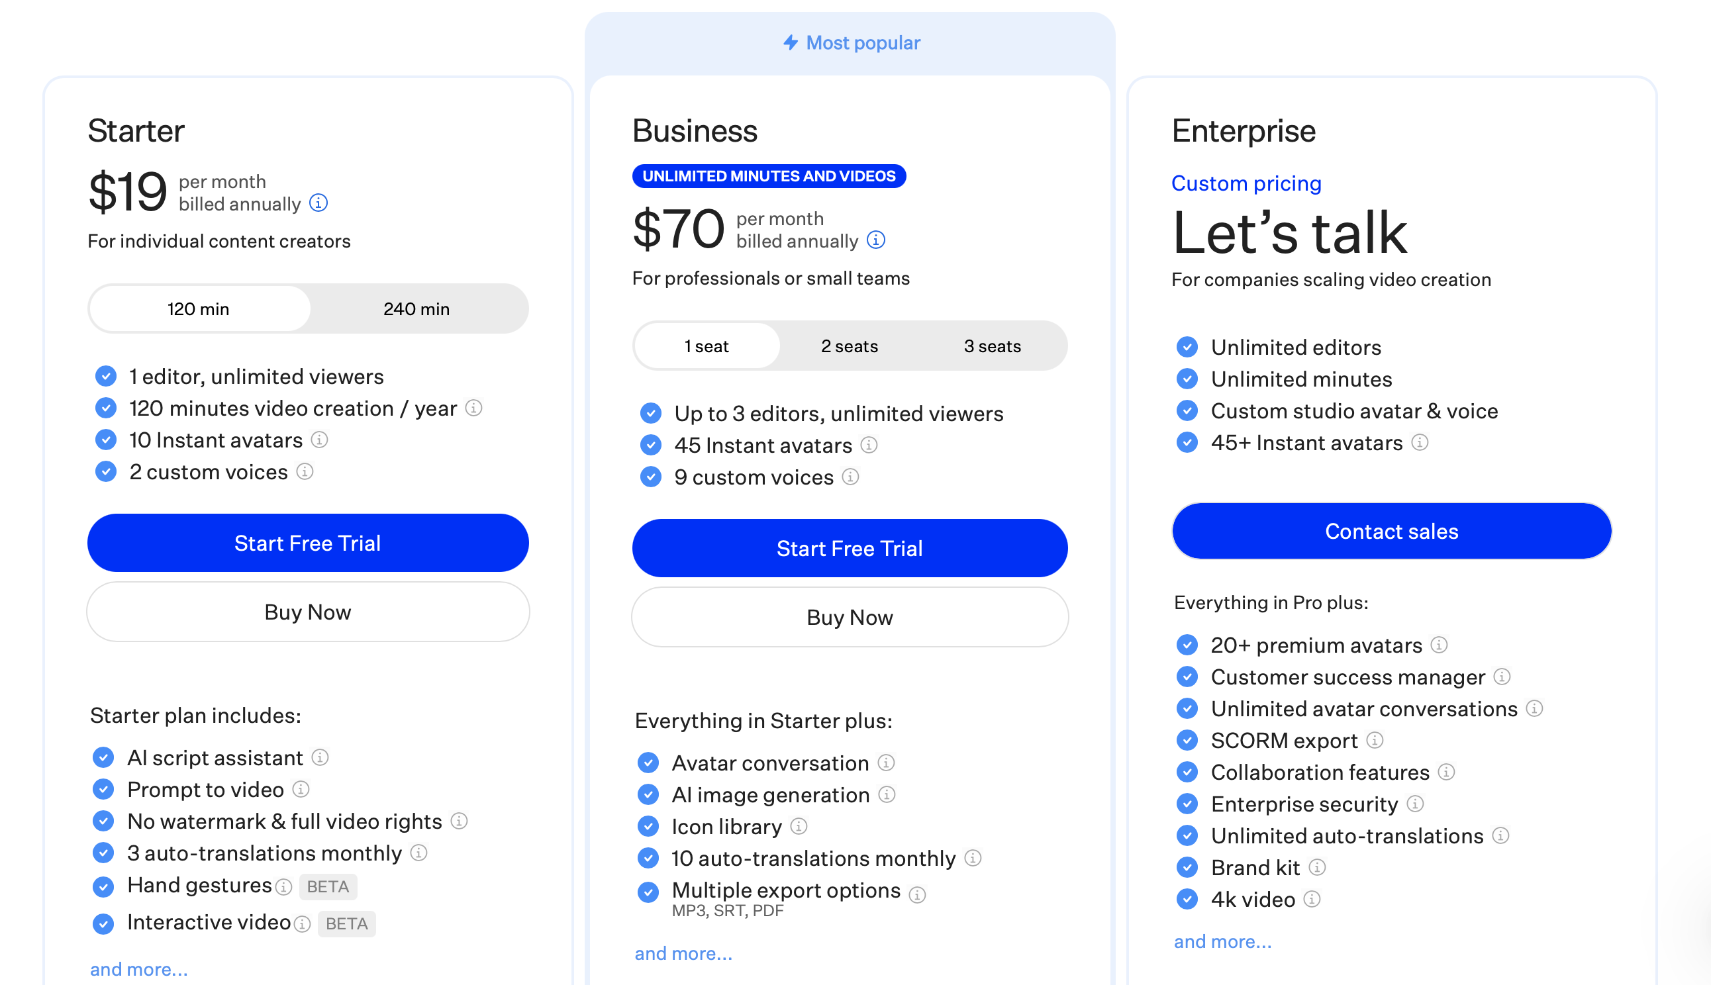Click the Most popular label
Image resolution: width=1711 pixels, height=985 pixels.
point(851,42)
